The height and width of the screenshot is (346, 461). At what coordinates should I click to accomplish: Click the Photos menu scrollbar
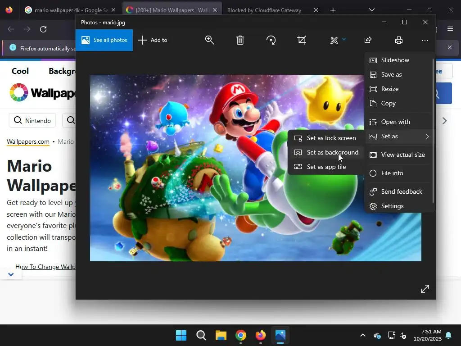[433, 131]
